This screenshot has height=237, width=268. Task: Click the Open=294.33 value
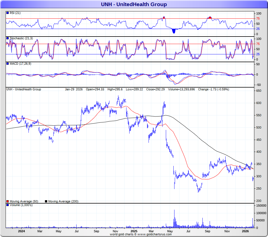coord(95,89)
